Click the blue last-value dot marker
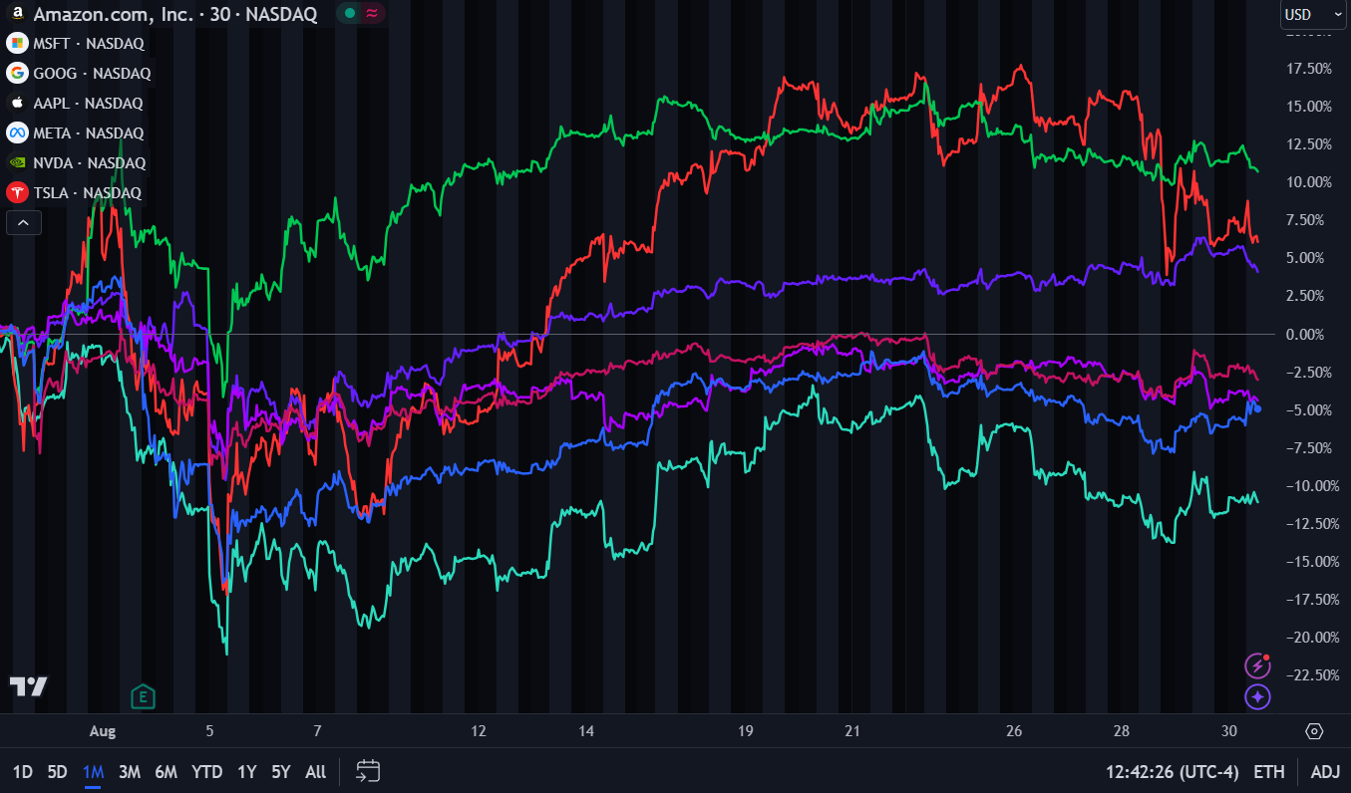This screenshot has height=793, width=1351. [1257, 408]
